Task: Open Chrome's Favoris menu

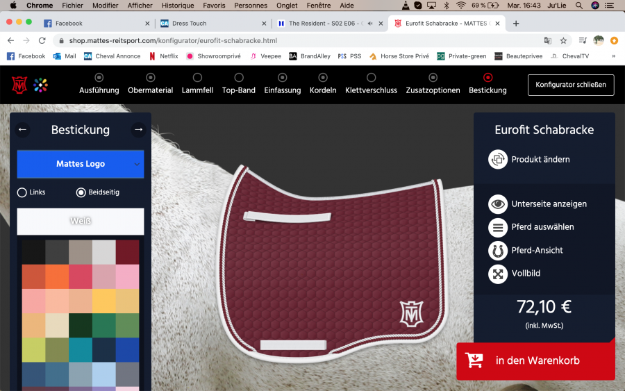Action: [214, 6]
